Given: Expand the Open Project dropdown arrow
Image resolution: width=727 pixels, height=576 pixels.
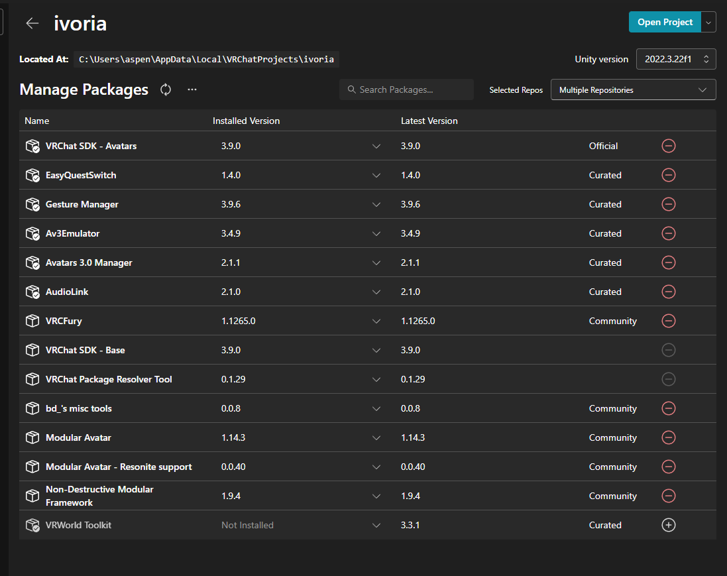Looking at the screenshot, I should pos(708,23).
